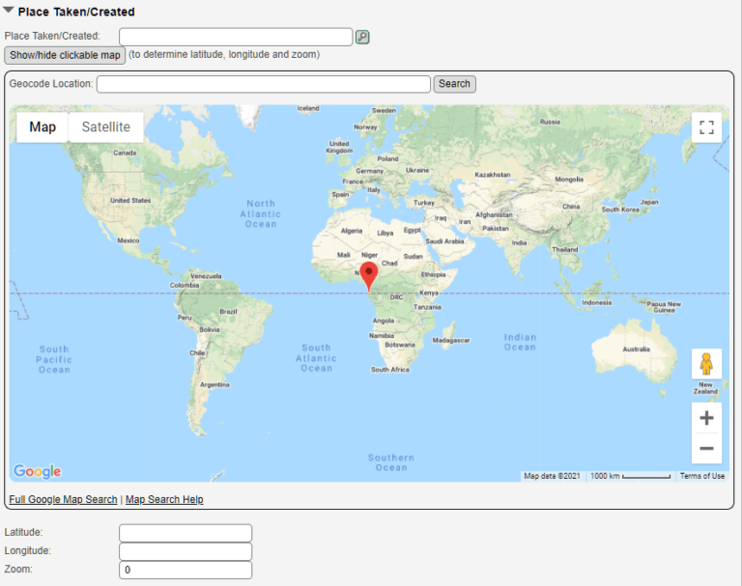
Task: Open the Terms of Use link
Action: 701,476
